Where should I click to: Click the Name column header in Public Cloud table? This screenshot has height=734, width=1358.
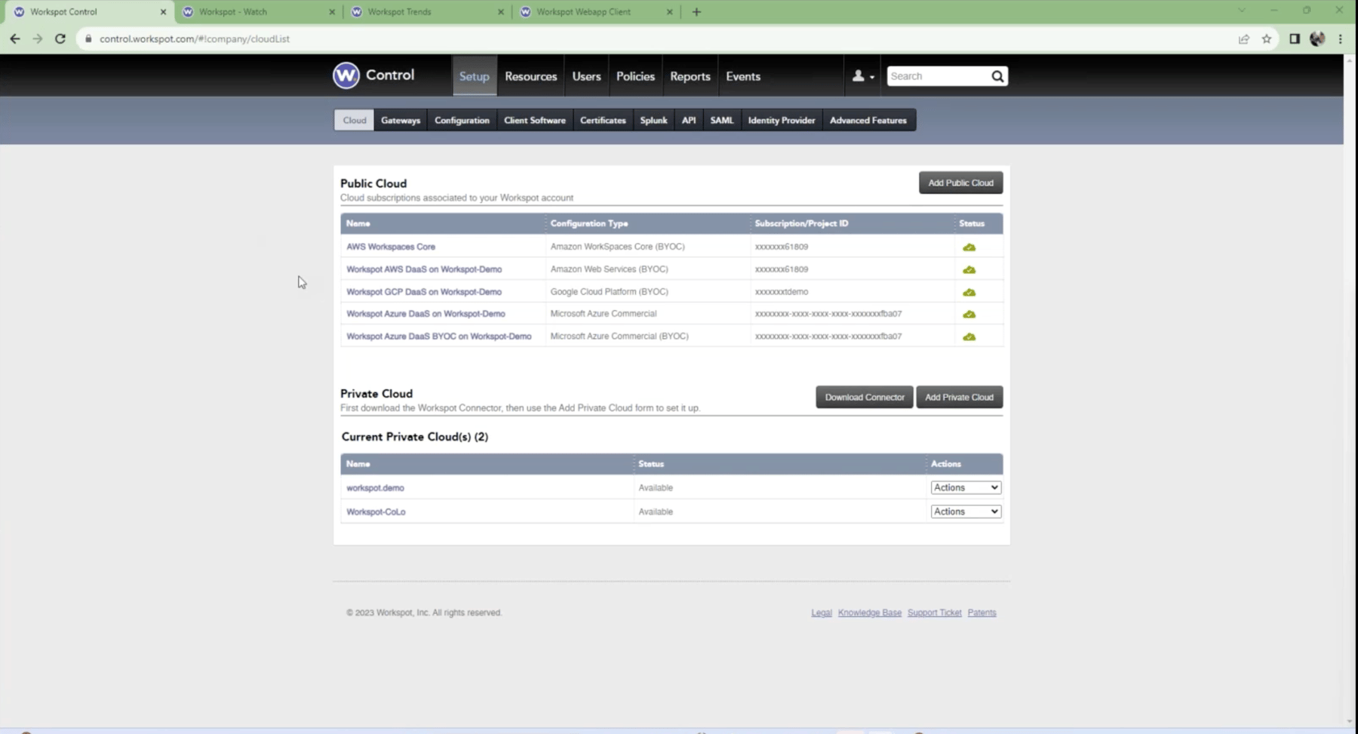pos(358,223)
